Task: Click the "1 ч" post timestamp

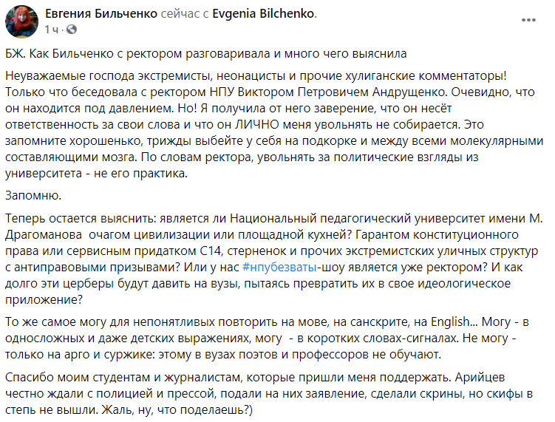Action: point(51,30)
